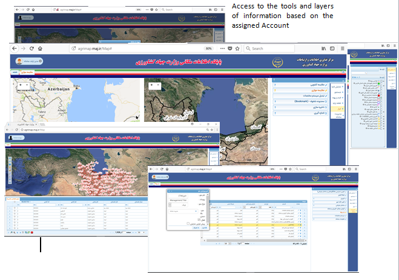399x280 pixels.
Task: Zoom in on the satellite comparison map
Action: [x=151, y=85]
